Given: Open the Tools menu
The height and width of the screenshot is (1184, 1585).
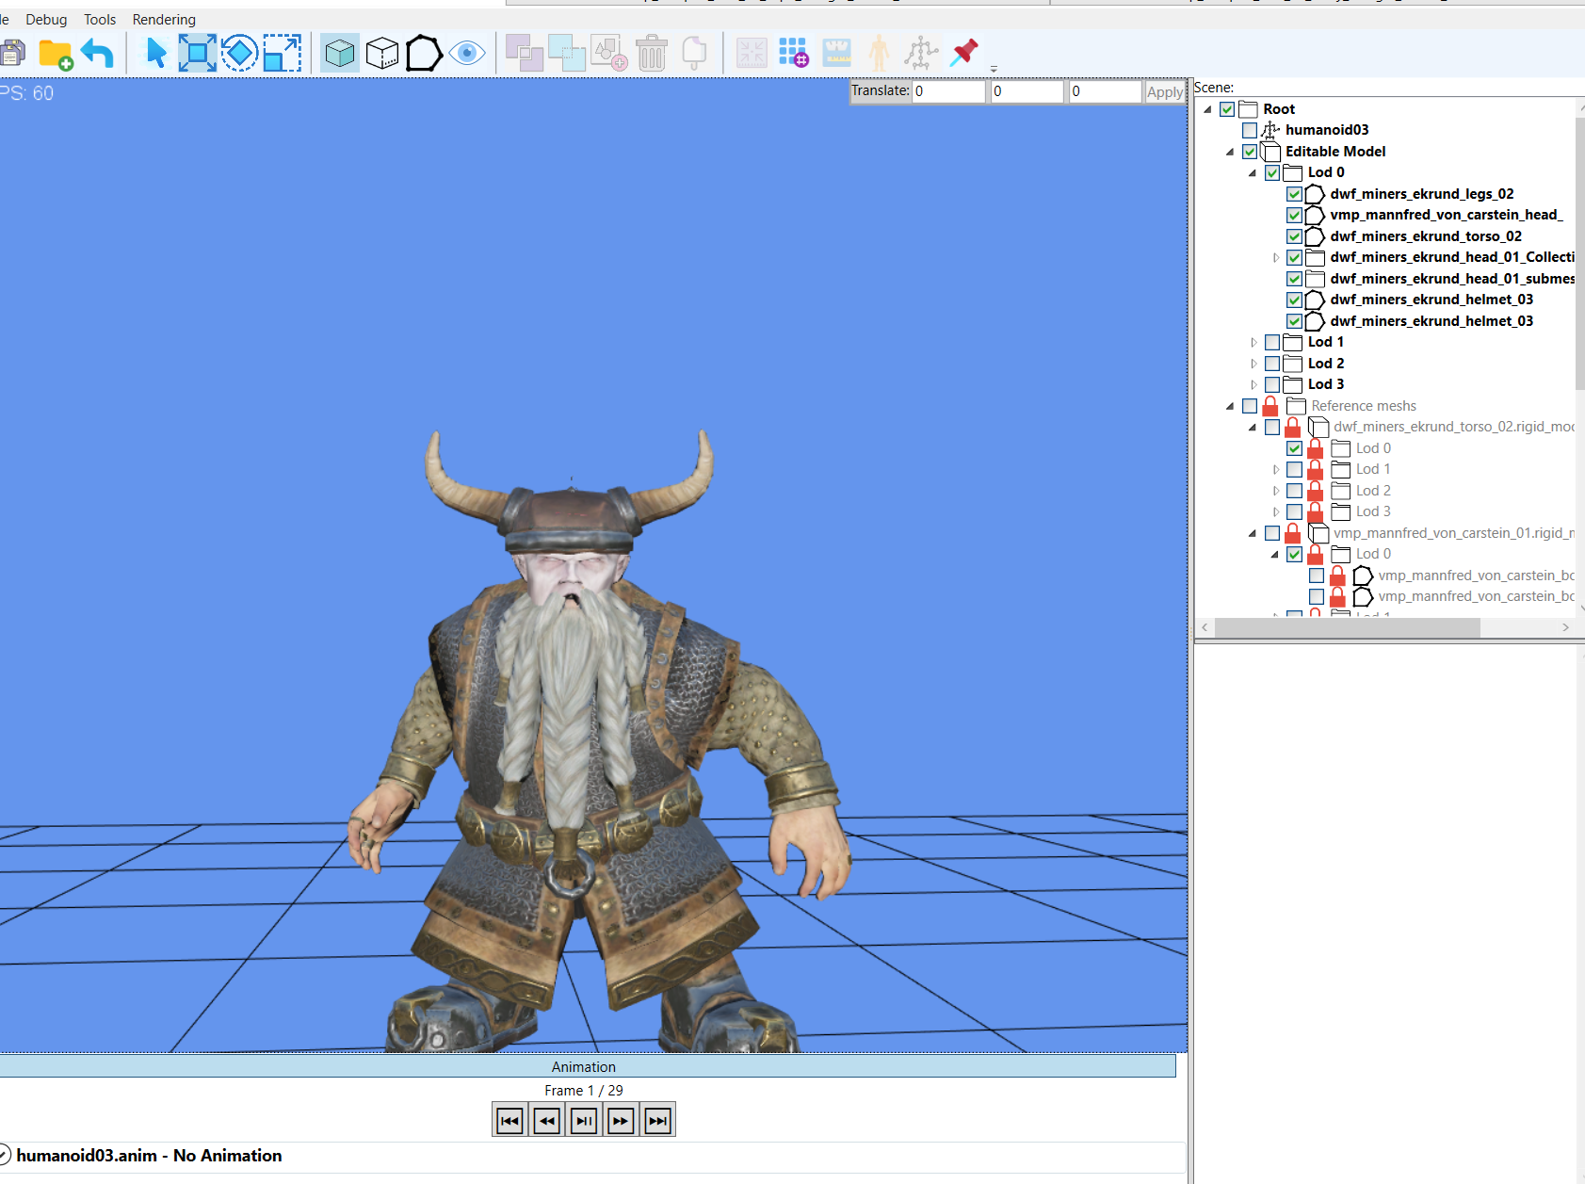Looking at the screenshot, I should 100,19.
